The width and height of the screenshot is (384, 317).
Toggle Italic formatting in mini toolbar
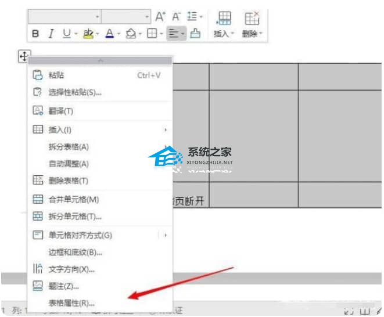51,34
